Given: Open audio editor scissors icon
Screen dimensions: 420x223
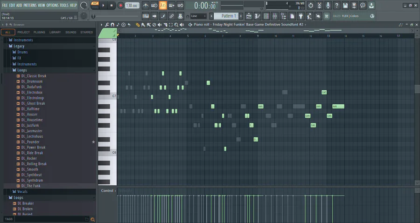Looking at the screenshot, I should (319, 5).
